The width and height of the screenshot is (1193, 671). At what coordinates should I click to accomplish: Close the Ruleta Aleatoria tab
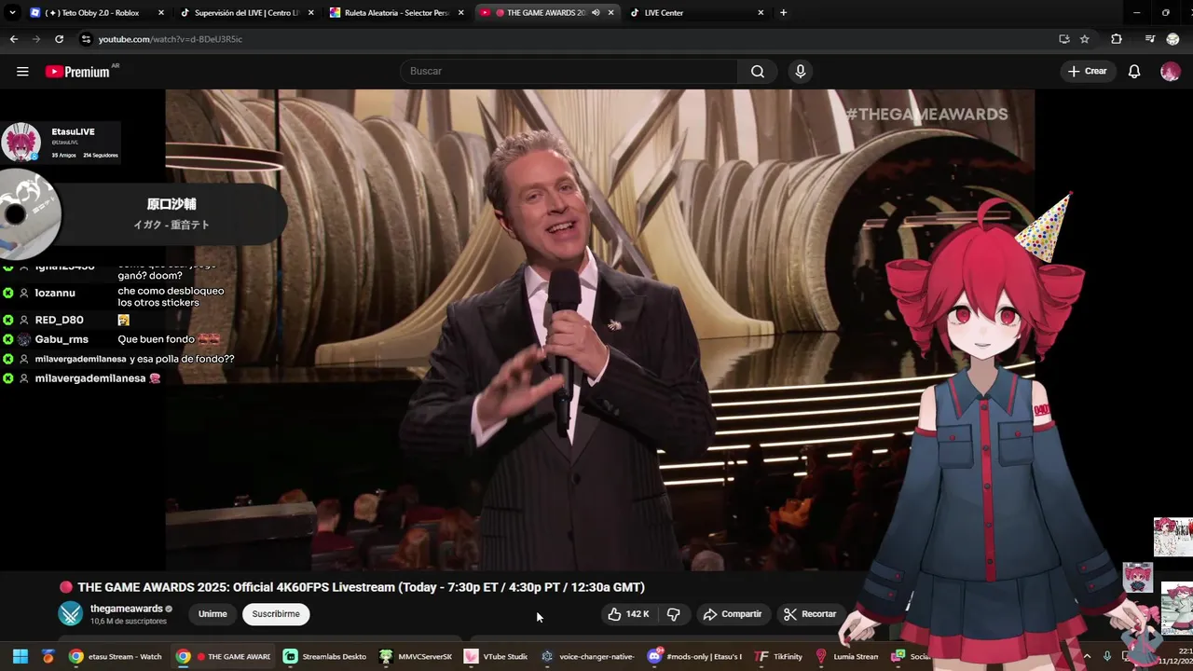tap(460, 13)
